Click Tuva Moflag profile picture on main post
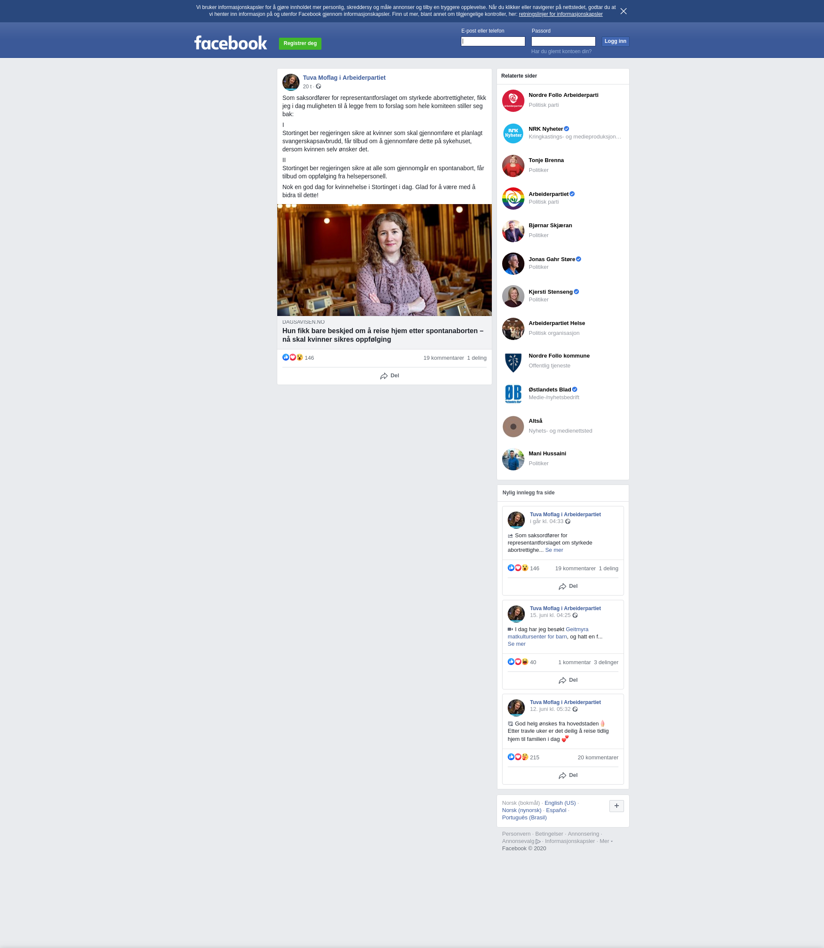This screenshot has height=948, width=824. (291, 82)
